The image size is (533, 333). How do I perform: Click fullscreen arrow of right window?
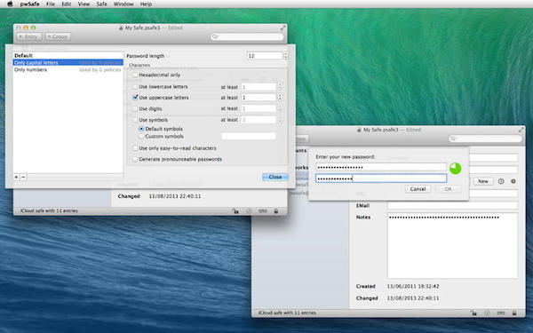click(521, 131)
